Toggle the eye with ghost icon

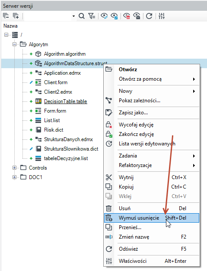pyautogui.click(x=137, y=16)
